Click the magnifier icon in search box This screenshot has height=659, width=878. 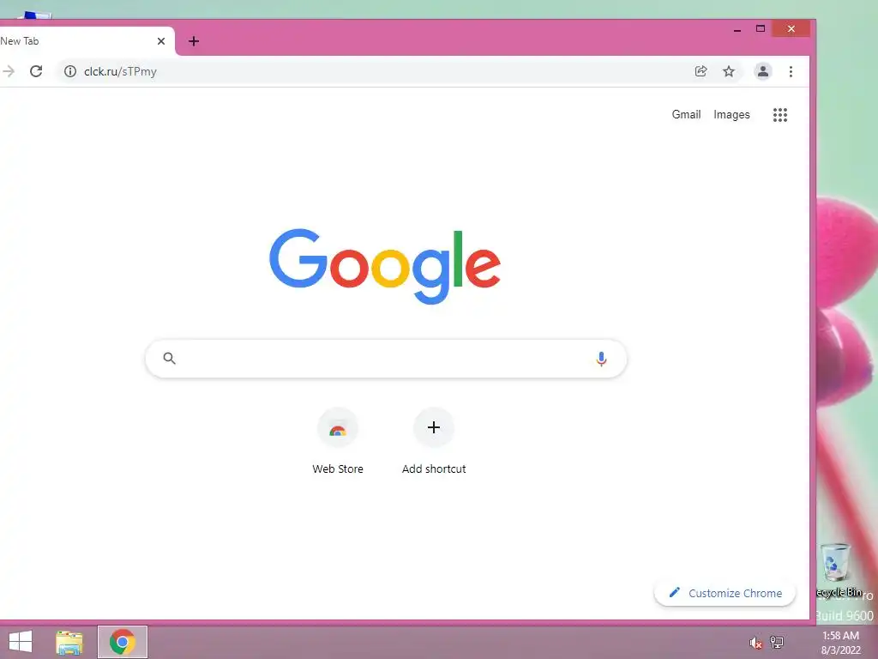[169, 358]
